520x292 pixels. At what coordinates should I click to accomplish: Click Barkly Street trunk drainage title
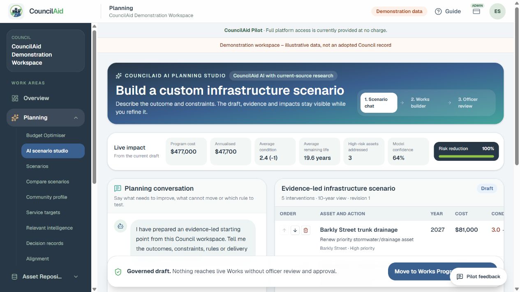click(359, 230)
